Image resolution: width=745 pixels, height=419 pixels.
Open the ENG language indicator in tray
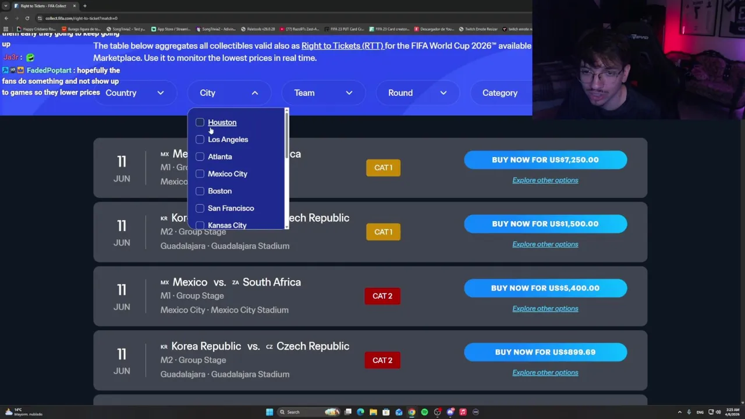coord(701,412)
